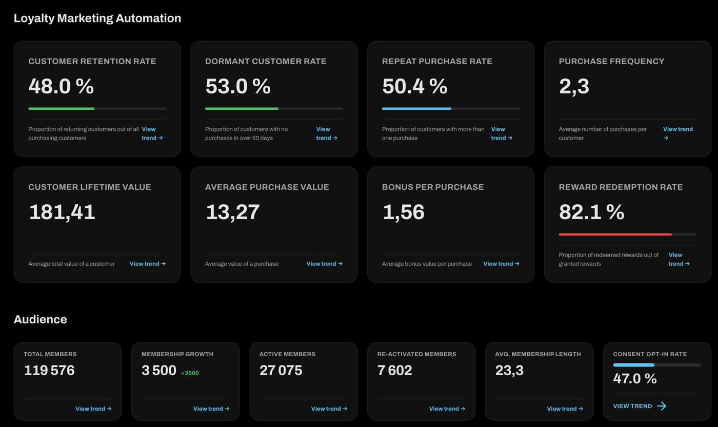718x427 pixels.
Task: Click 'Average number of purchases per customer' description
Action: 603,133
